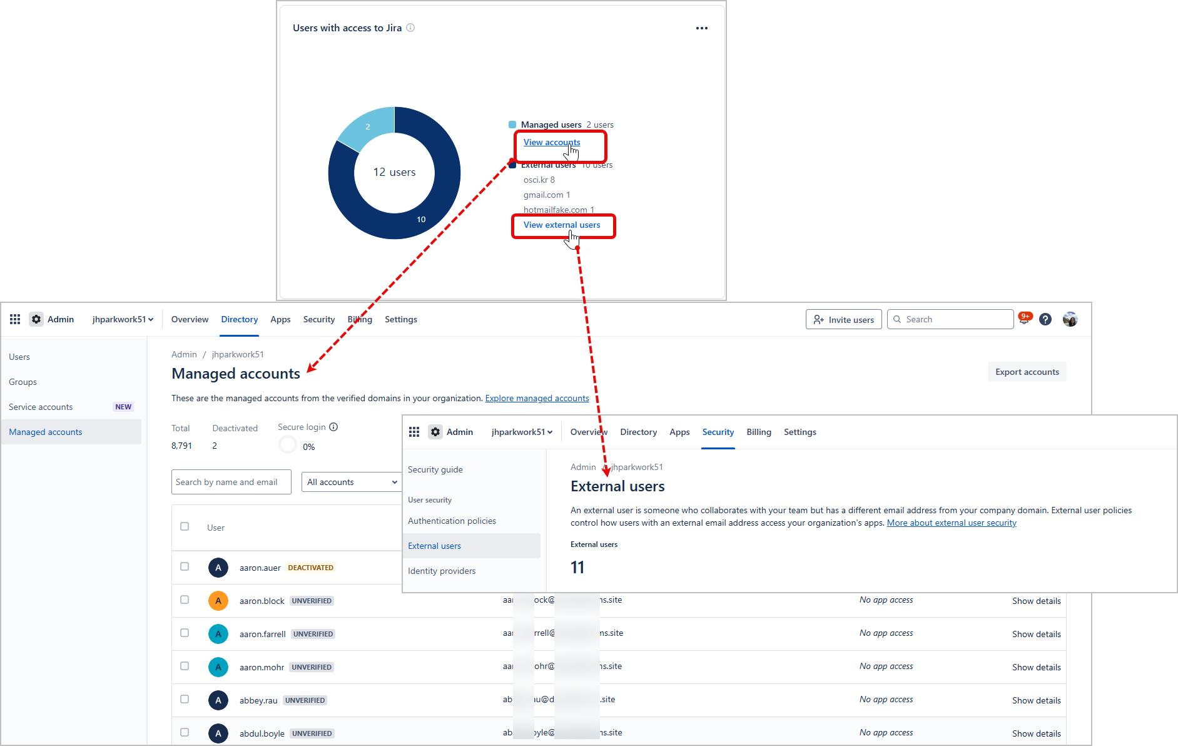Open Apps tab in the External users window
Image resolution: width=1178 pixels, height=746 pixels.
tap(679, 432)
